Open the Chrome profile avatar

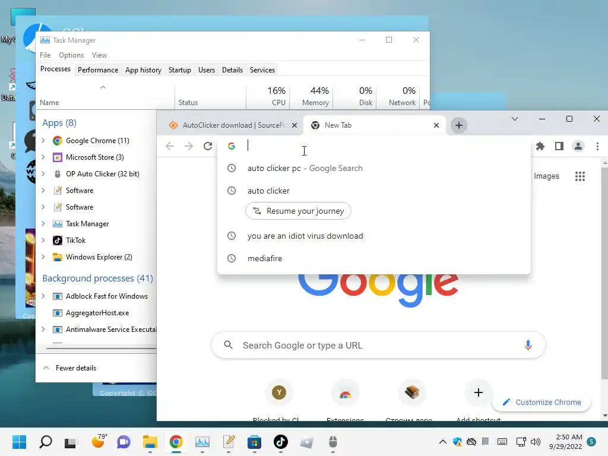pyautogui.click(x=578, y=146)
